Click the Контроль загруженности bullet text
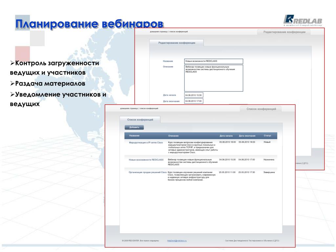336x252 pixels. point(54,68)
